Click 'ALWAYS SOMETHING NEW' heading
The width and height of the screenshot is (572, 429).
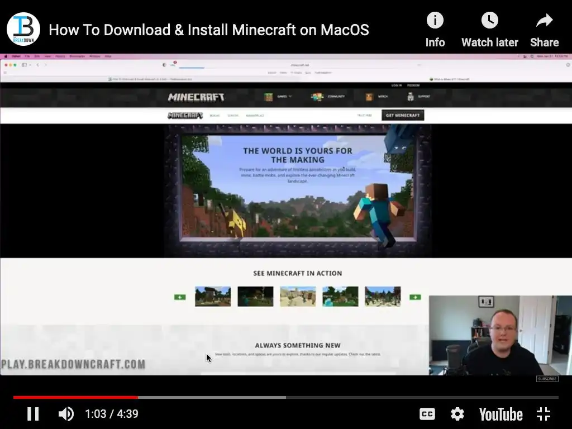[x=298, y=345]
